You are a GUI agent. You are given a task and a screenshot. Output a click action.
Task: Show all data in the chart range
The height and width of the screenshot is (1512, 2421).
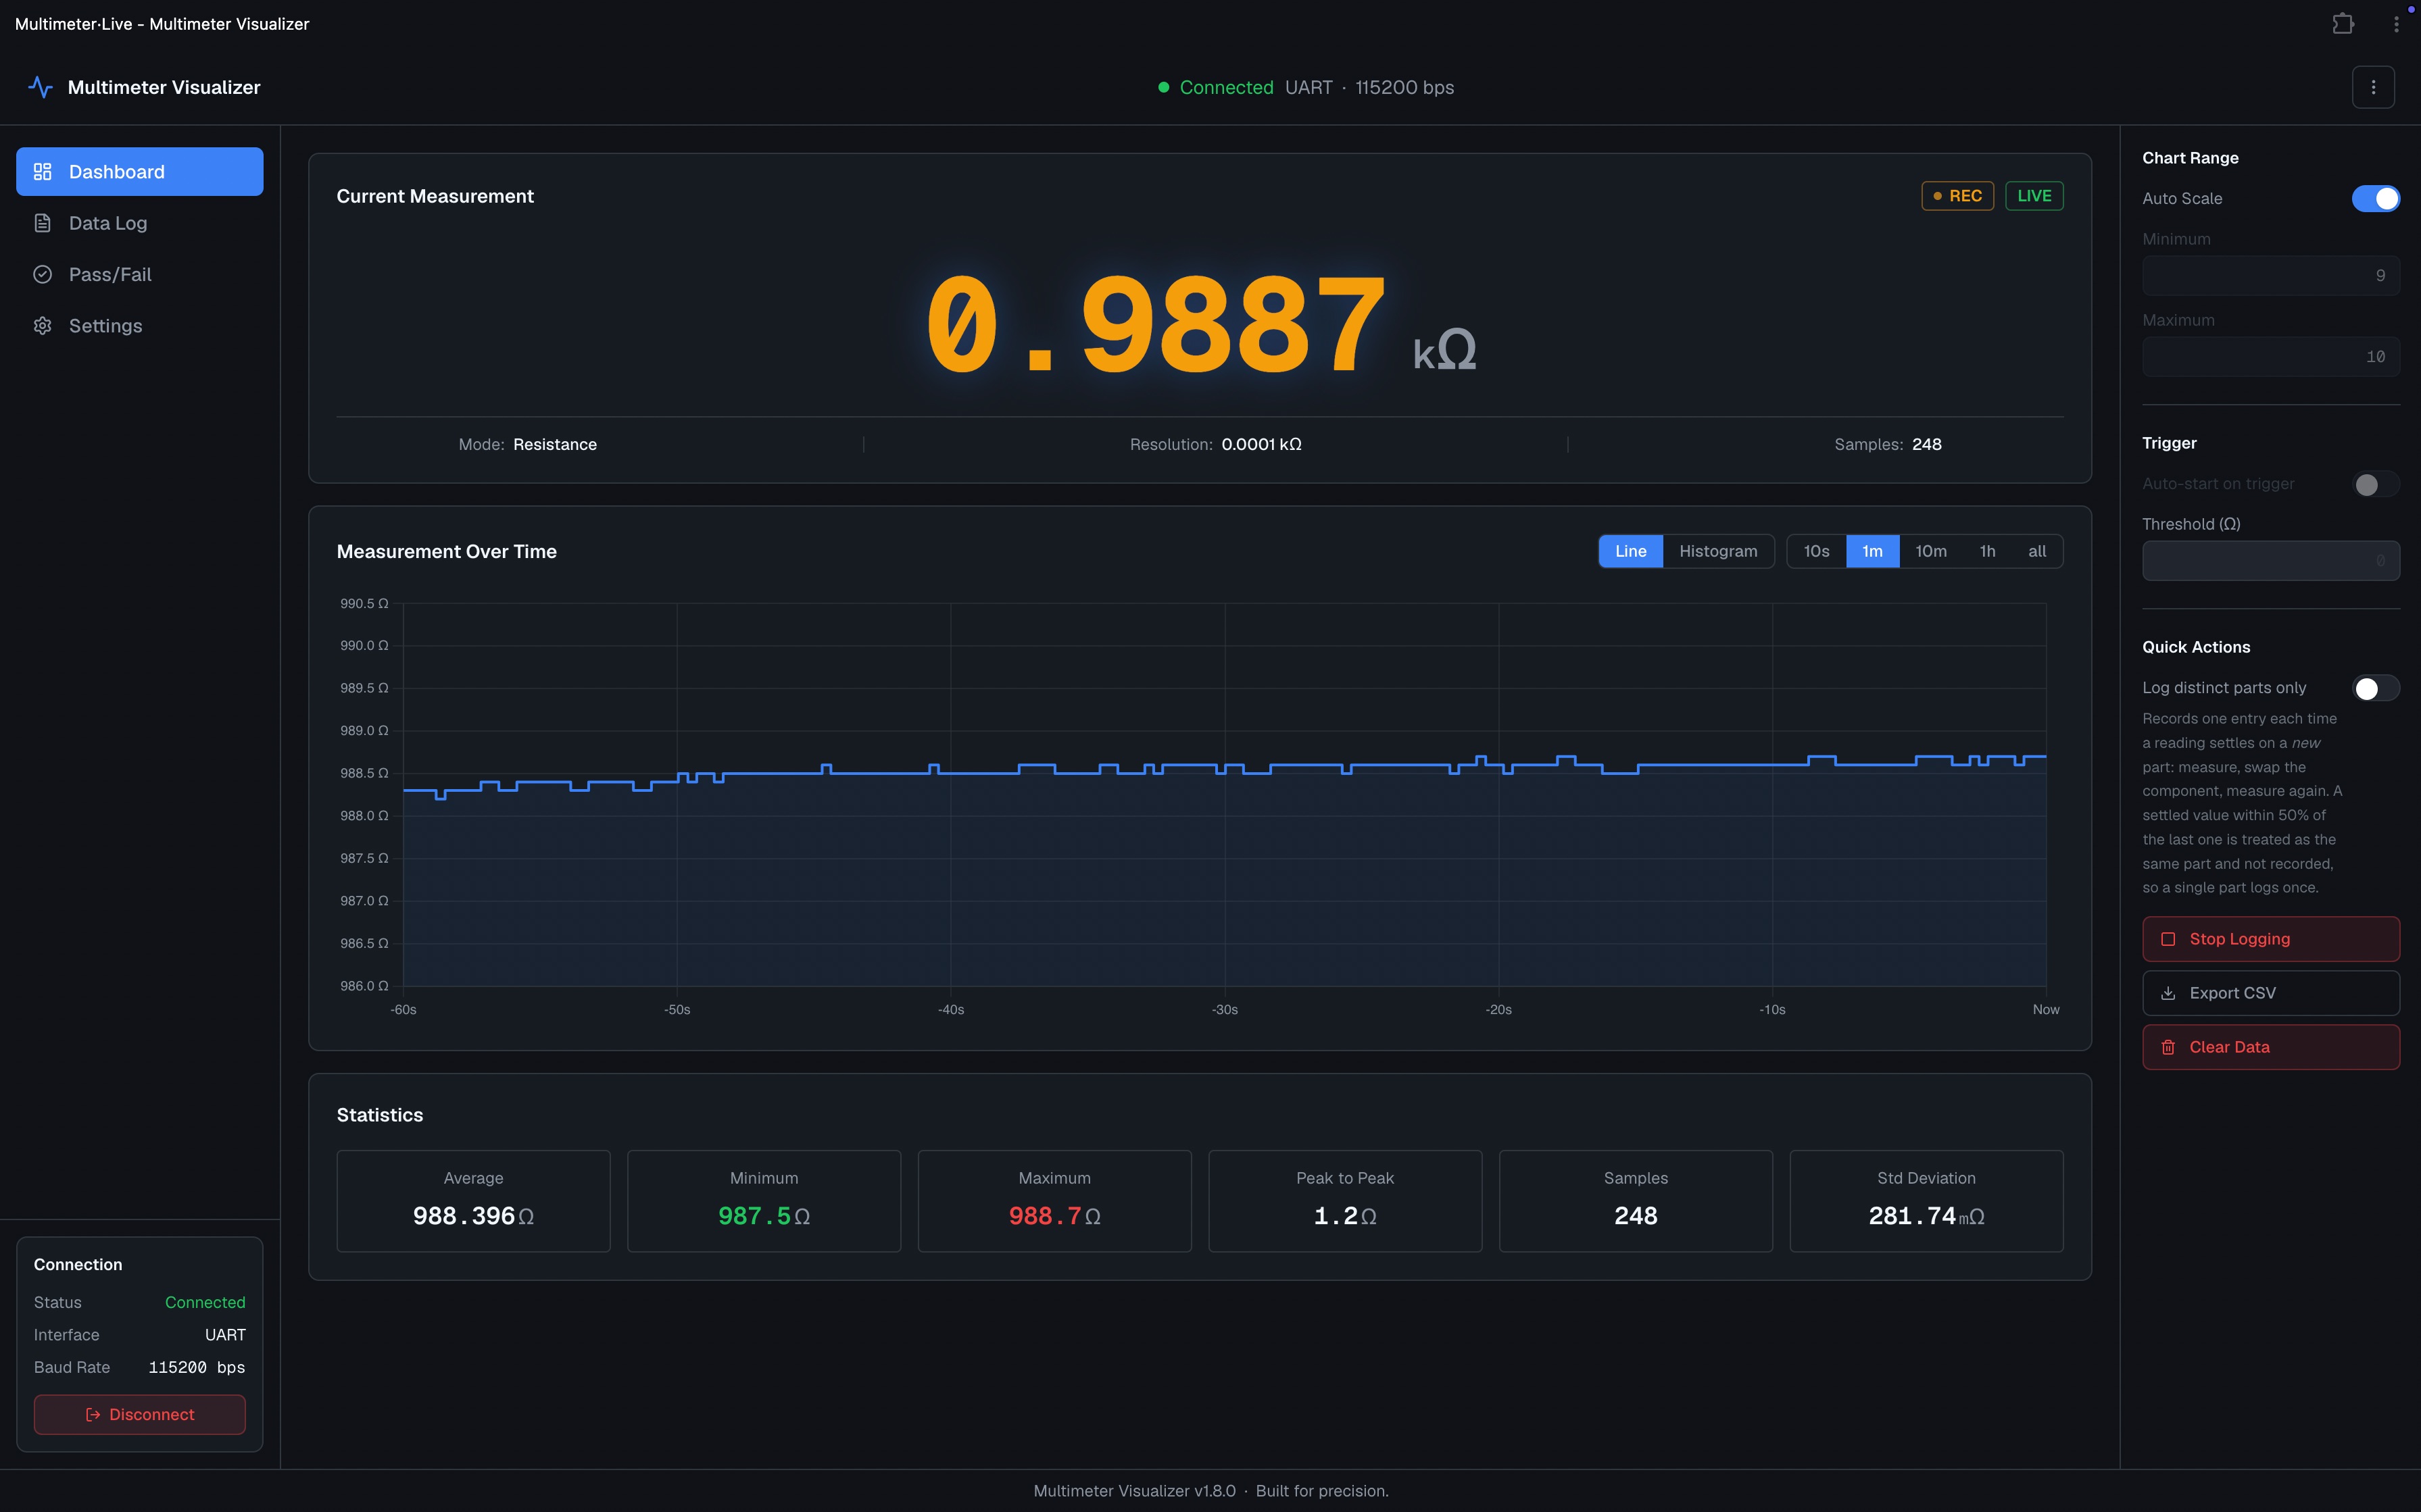(x=2037, y=551)
